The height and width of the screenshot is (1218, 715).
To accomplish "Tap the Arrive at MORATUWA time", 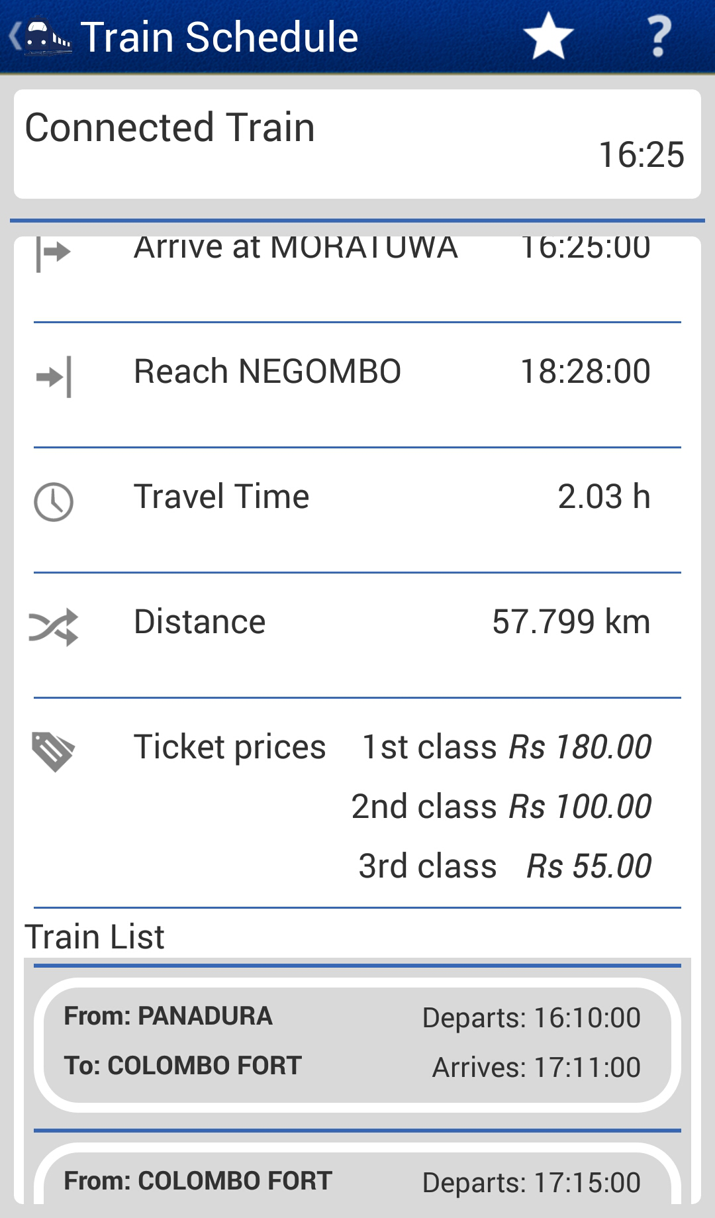I will [585, 248].
